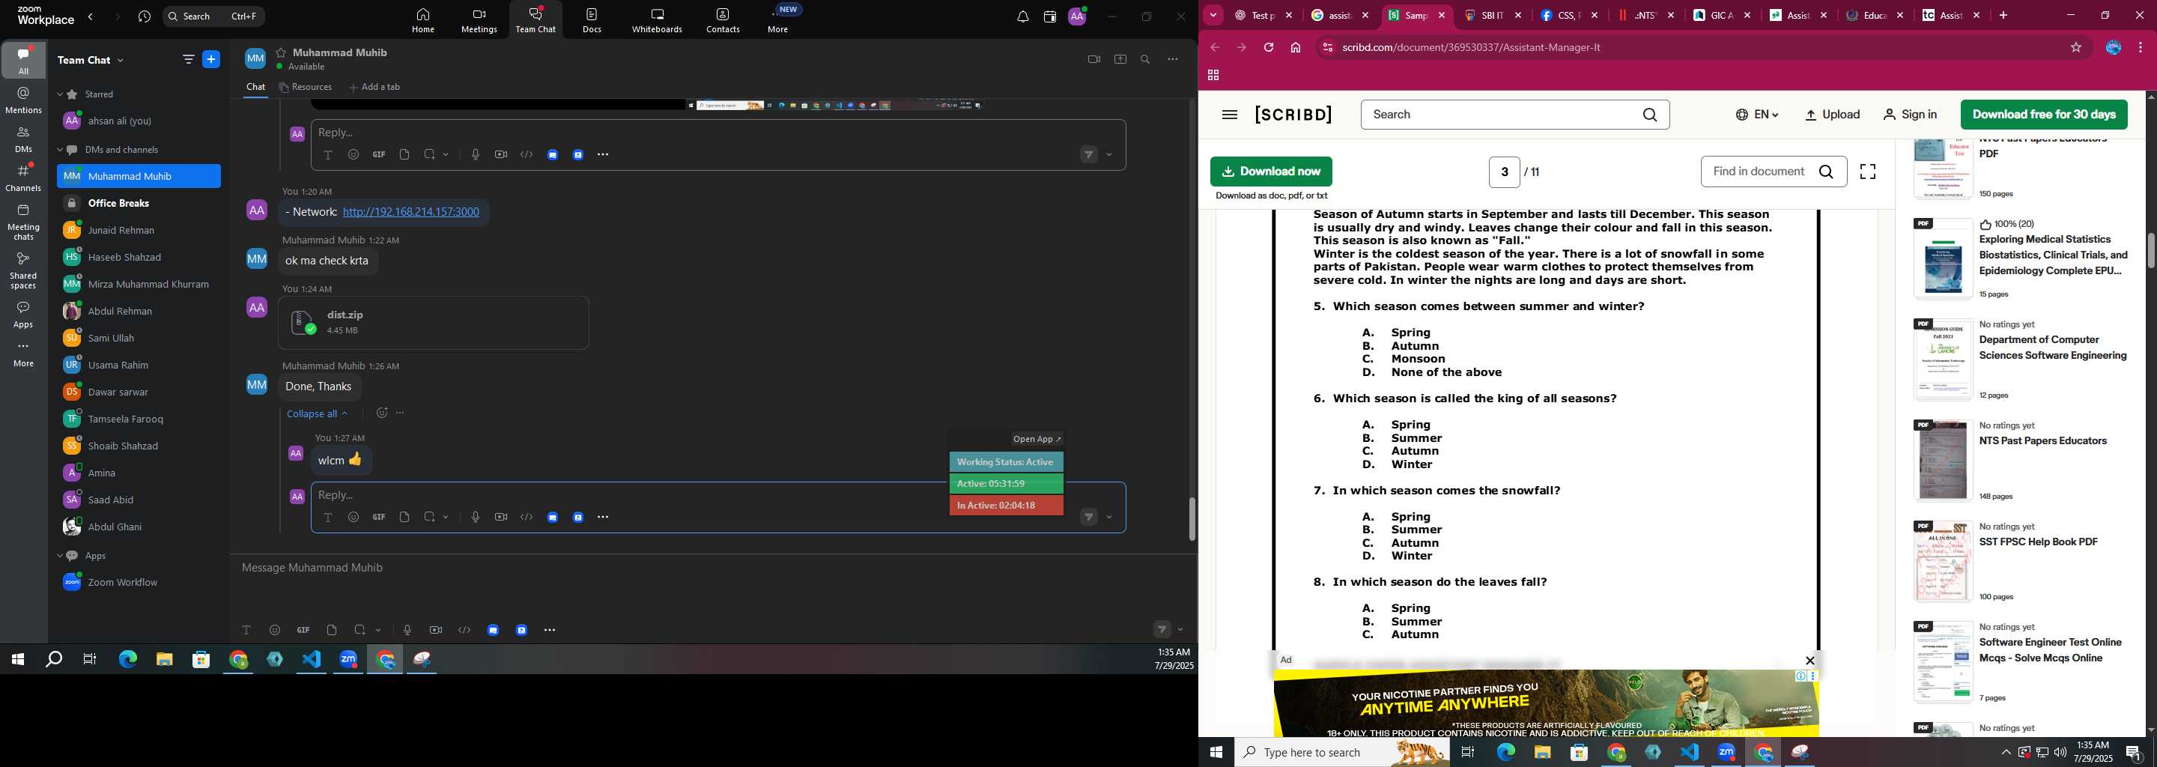This screenshot has width=2157, height=767.
Task: Open send options arrow in the Message Muhammad Muhib composer
Action: point(1180,630)
